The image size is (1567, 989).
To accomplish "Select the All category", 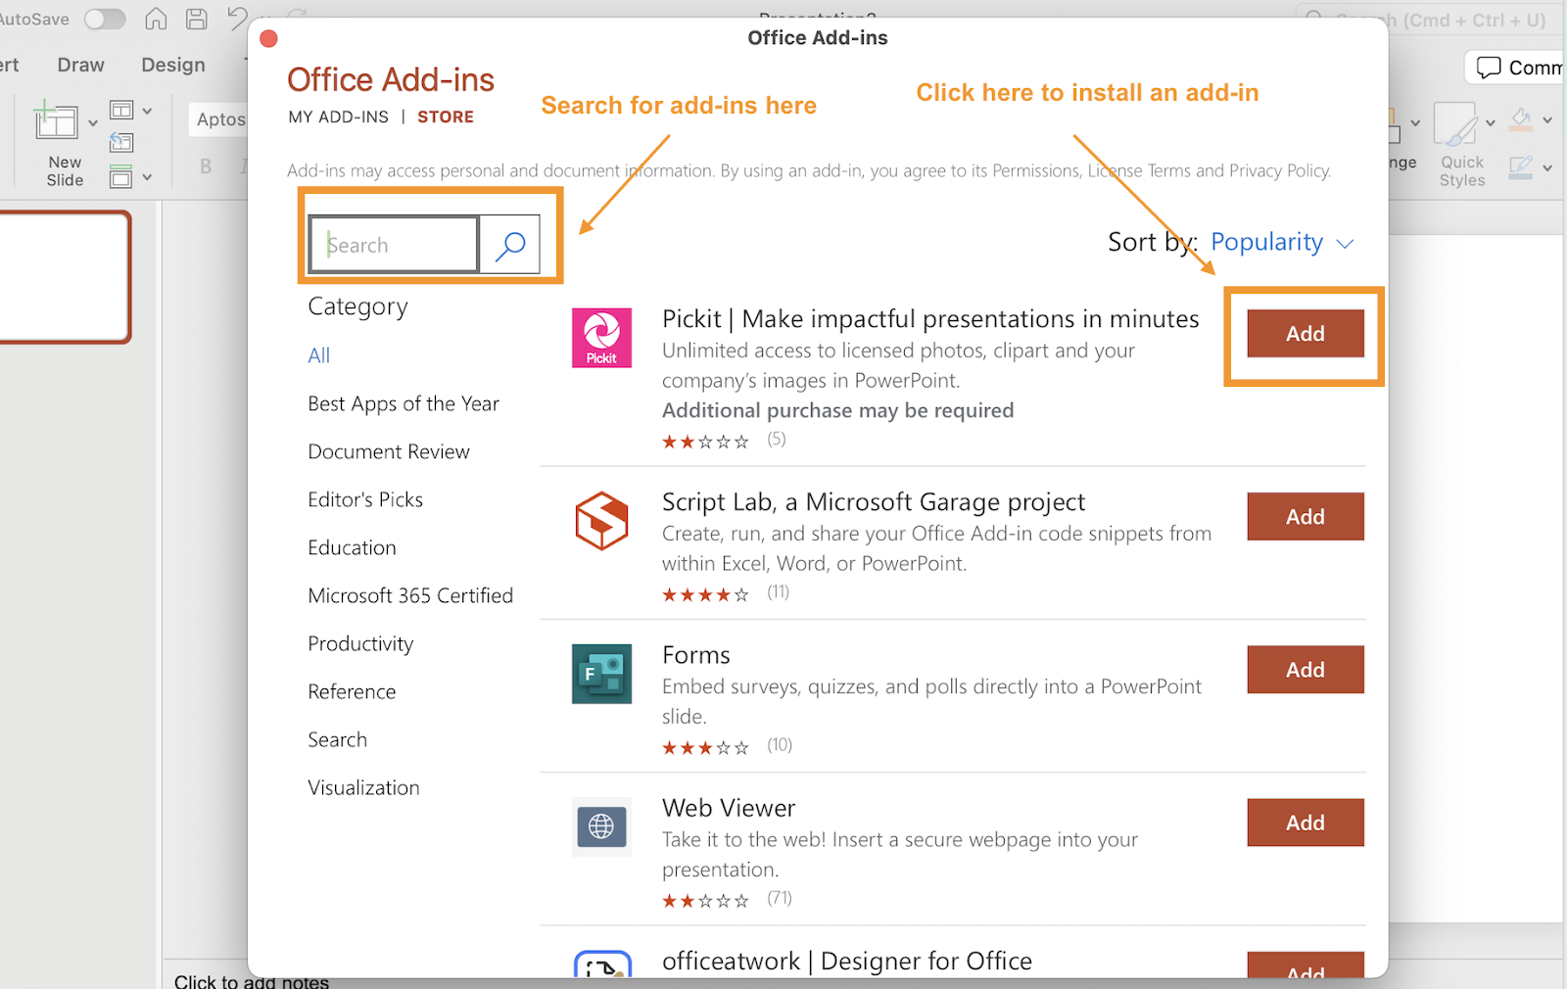I will click(319, 355).
